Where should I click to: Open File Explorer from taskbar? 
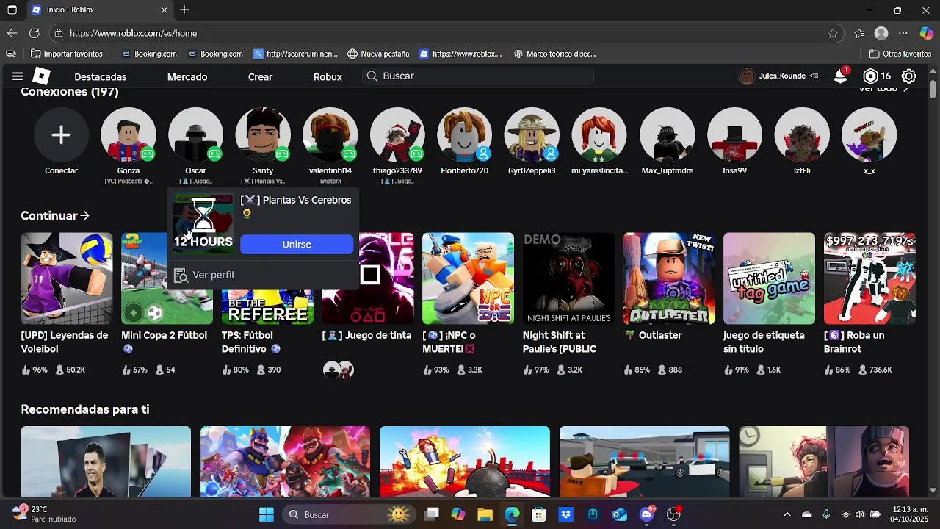(x=485, y=514)
